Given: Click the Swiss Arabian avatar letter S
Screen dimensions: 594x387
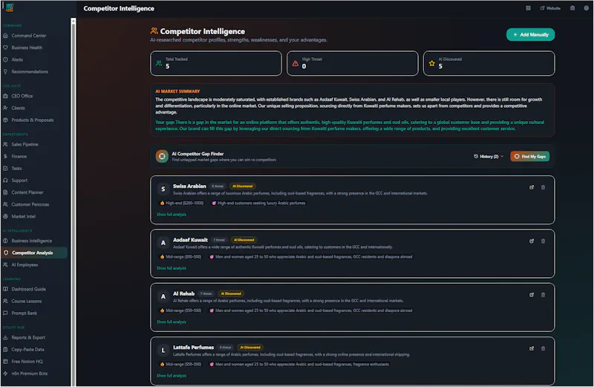Looking at the screenshot, I should click(x=163, y=189).
